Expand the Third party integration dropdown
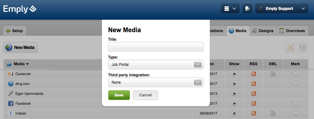The image size is (314, 119). point(156,82)
